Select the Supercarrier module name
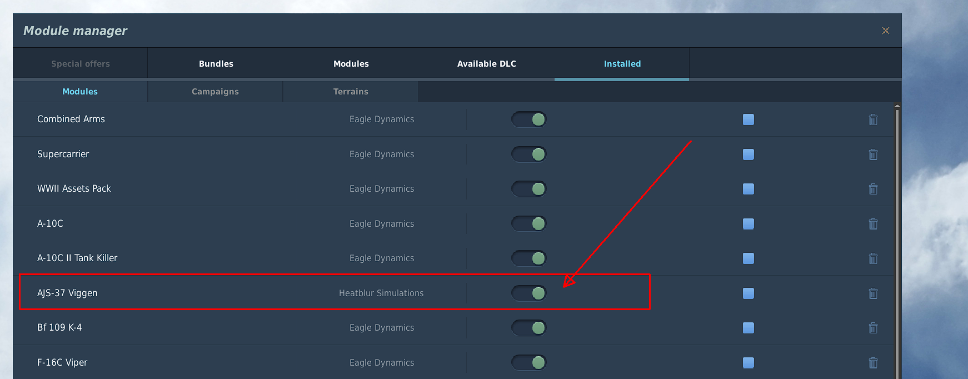Screen dimensions: 968x379 pos(63,154)
